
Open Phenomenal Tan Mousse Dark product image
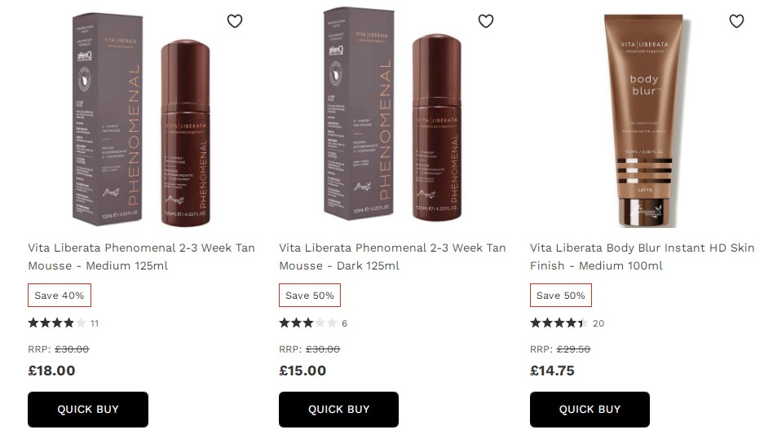click(x=392, y=114)
